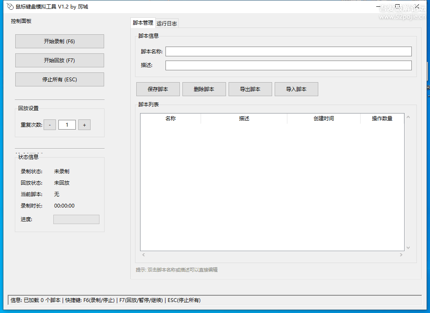Decrease repeat count with minus button
430x313 pixels.
(x=50, y=125)
